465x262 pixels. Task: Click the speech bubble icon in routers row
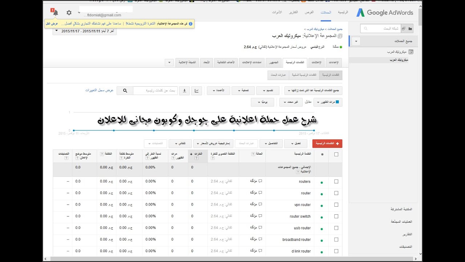260,181
